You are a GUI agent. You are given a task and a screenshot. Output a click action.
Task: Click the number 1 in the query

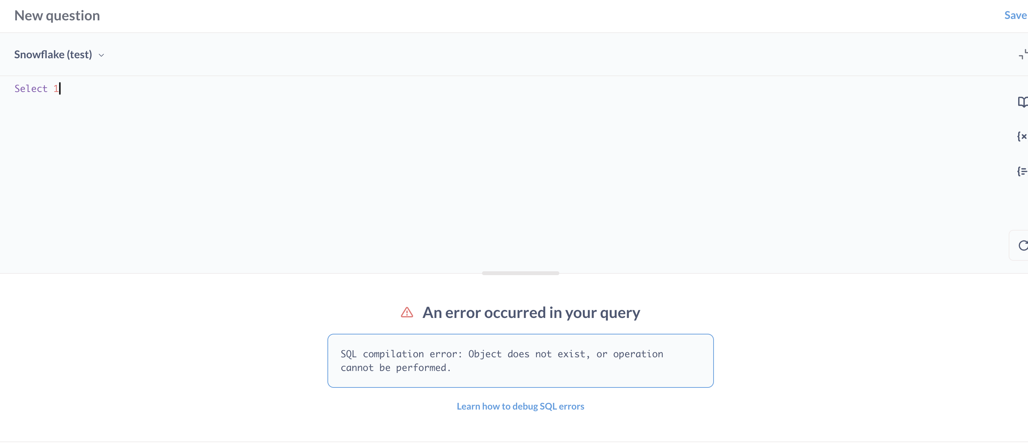click(56, 88)
